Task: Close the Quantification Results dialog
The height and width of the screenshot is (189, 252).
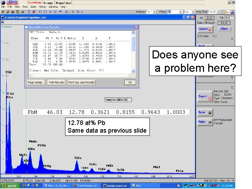Action: (x=136, y=27)
